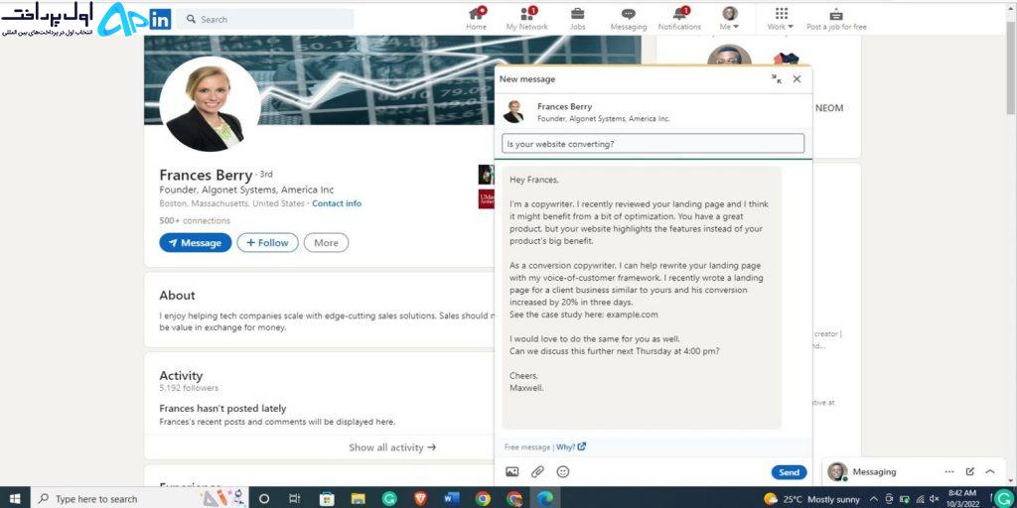This screenshot has width=1017, height=508.
Task: Close the New message window
Action: click(797, 79)
